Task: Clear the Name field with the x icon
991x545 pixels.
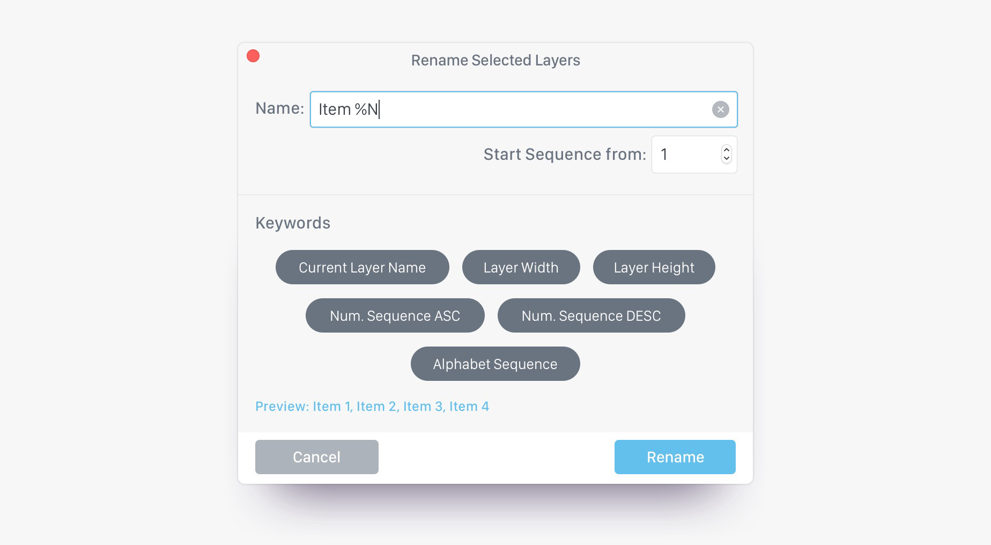Action: (x=720, y=109)
